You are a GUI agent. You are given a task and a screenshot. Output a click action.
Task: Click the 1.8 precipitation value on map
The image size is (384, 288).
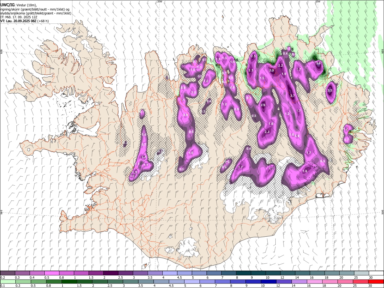tap(305, 171)
